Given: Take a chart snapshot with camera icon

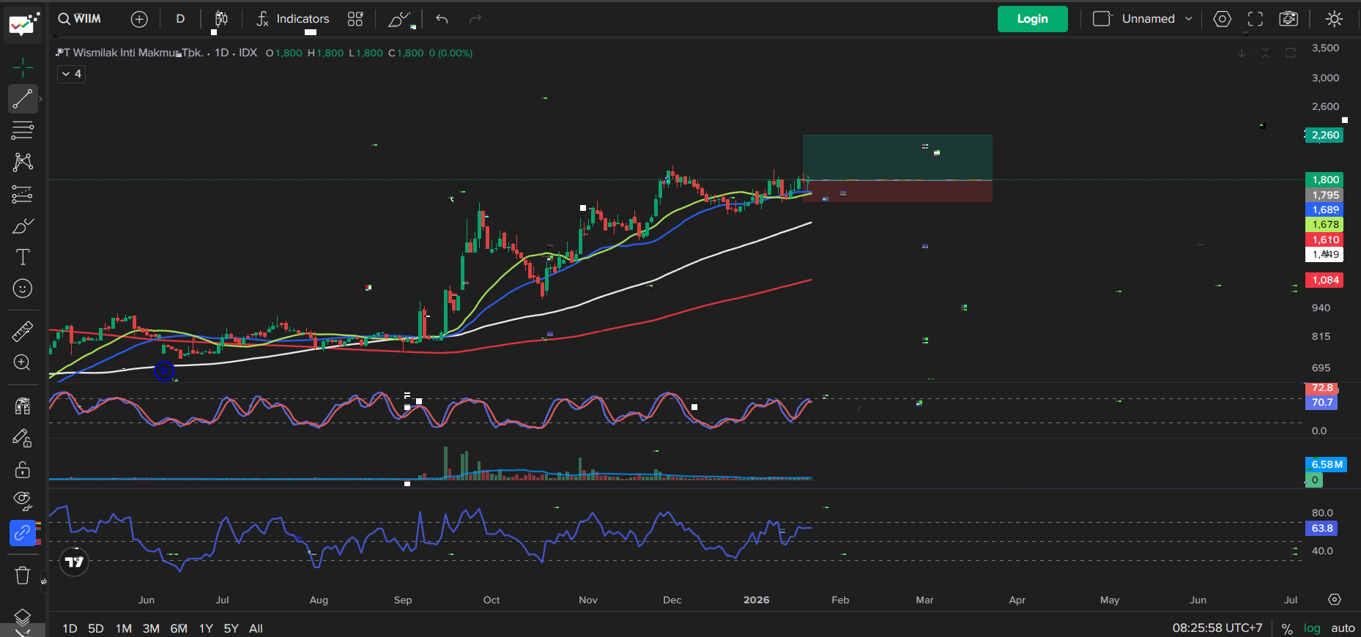Looking at the screenshot, I should click(x=1288, y=19).
